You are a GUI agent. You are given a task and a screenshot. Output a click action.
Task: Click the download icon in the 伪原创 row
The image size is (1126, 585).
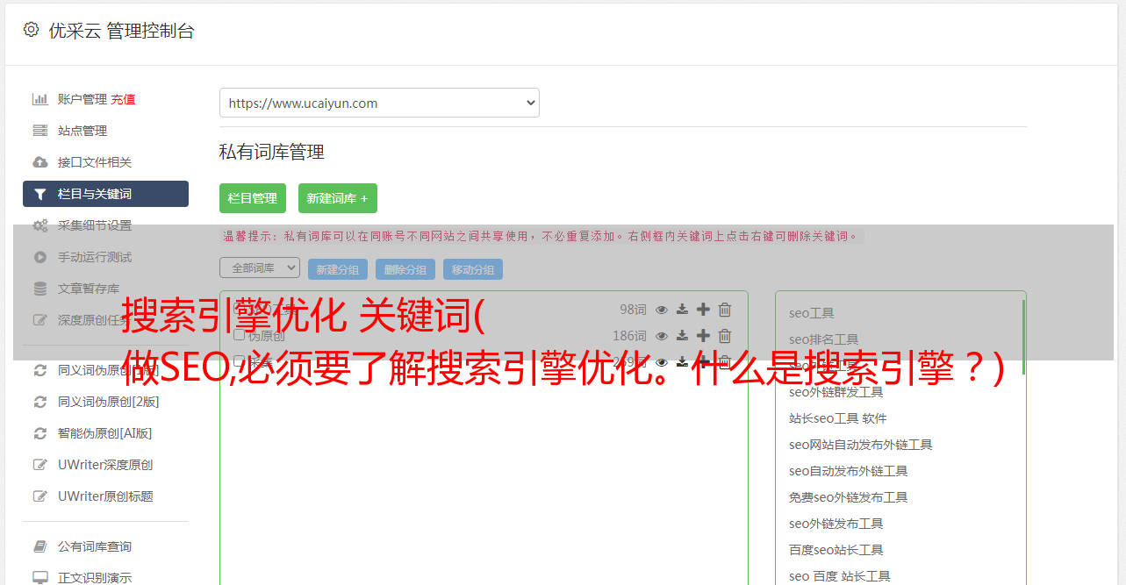coord(682,336)
